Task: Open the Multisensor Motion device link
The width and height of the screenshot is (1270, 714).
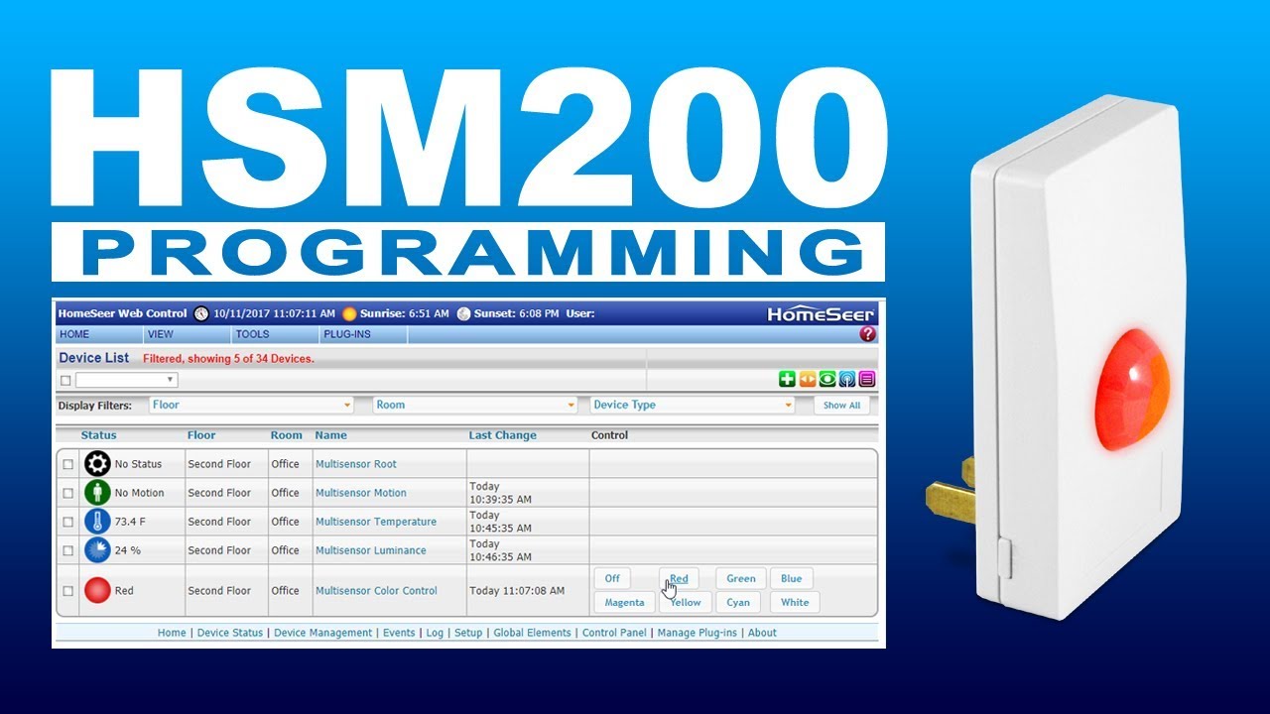Action: click(x=361, y=493)
